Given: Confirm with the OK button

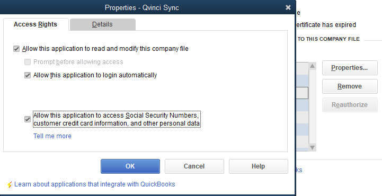Looking at the screenshot, I should click(130, 166).
